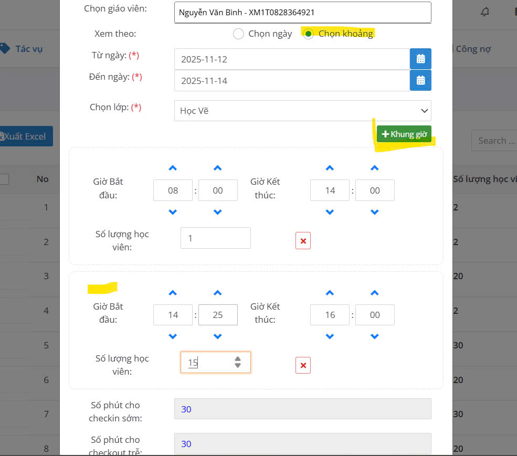Expand the Chọn lớp dropdown showing Học Vẽ

coord(302,111)
